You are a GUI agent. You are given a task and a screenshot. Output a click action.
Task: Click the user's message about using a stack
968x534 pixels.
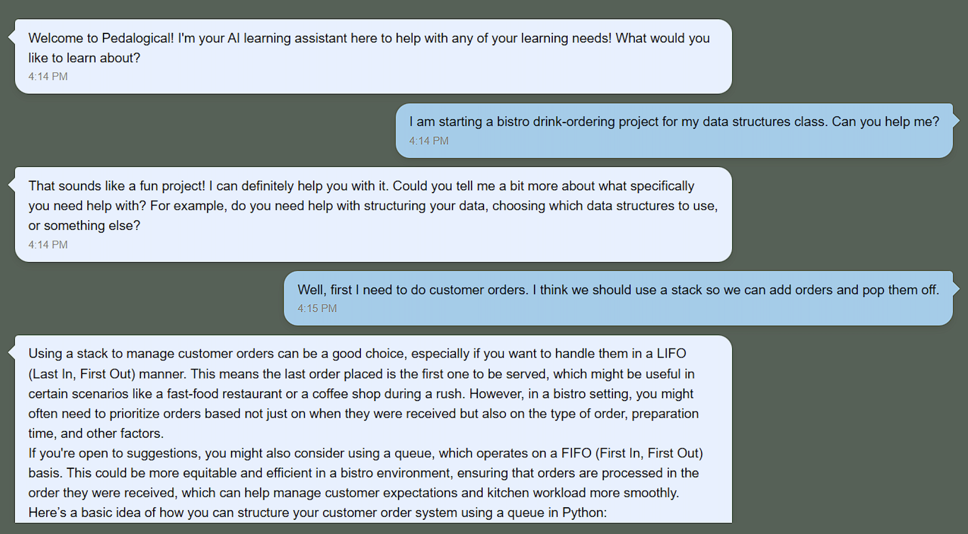click(x=618, y=290)
